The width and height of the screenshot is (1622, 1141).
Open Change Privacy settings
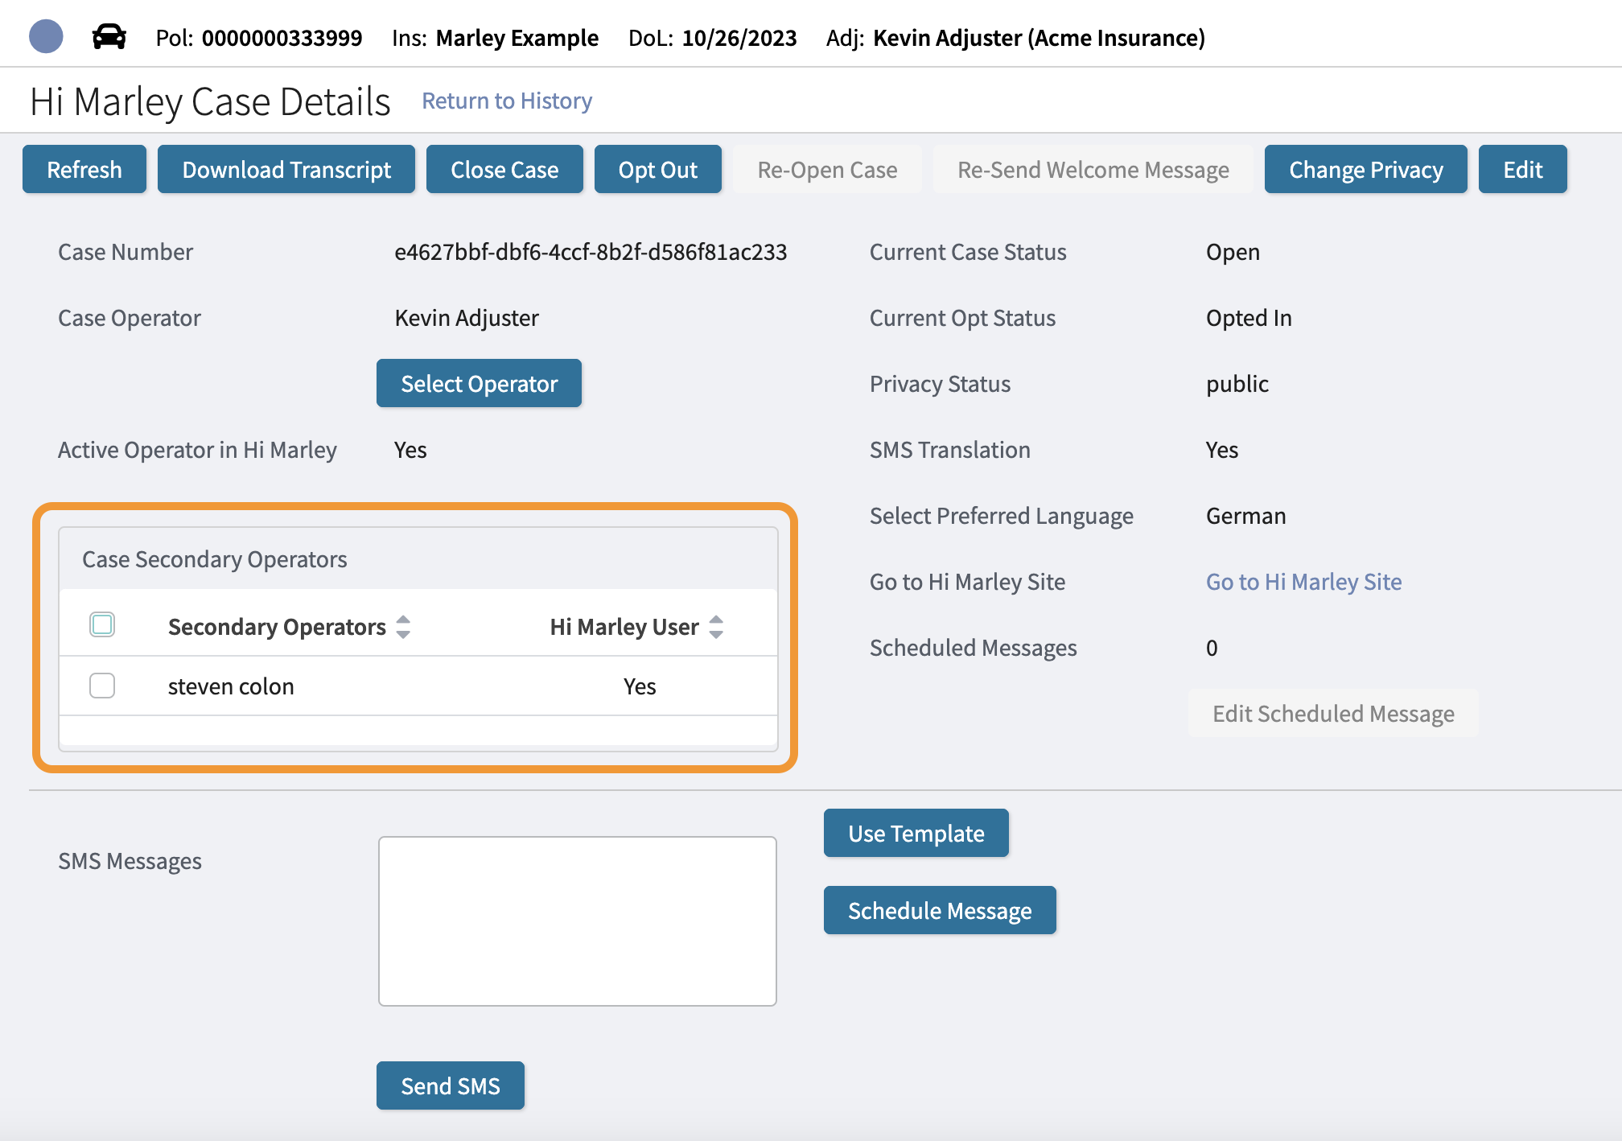[x=1365, y=169]
